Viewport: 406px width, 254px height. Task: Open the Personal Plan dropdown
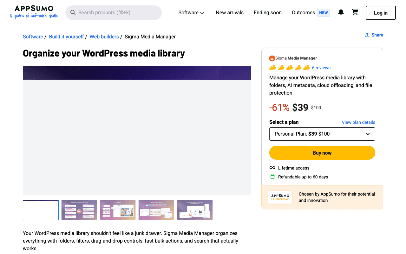click(x=322, y=134)
